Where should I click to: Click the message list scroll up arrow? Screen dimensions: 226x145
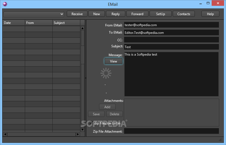pos(83,28)
